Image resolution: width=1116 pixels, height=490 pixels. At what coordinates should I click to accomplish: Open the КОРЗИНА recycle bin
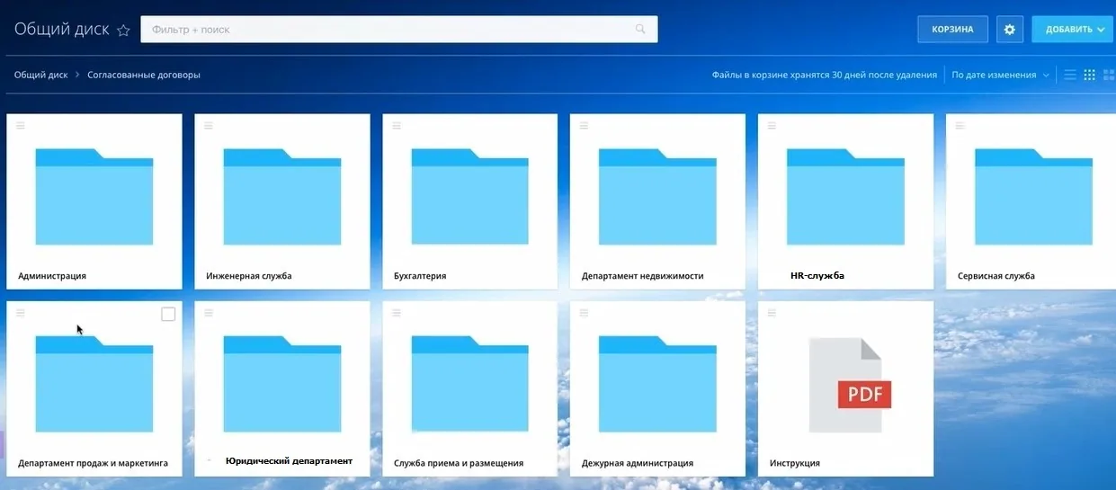pyautogui.click(x=952, y=30)
